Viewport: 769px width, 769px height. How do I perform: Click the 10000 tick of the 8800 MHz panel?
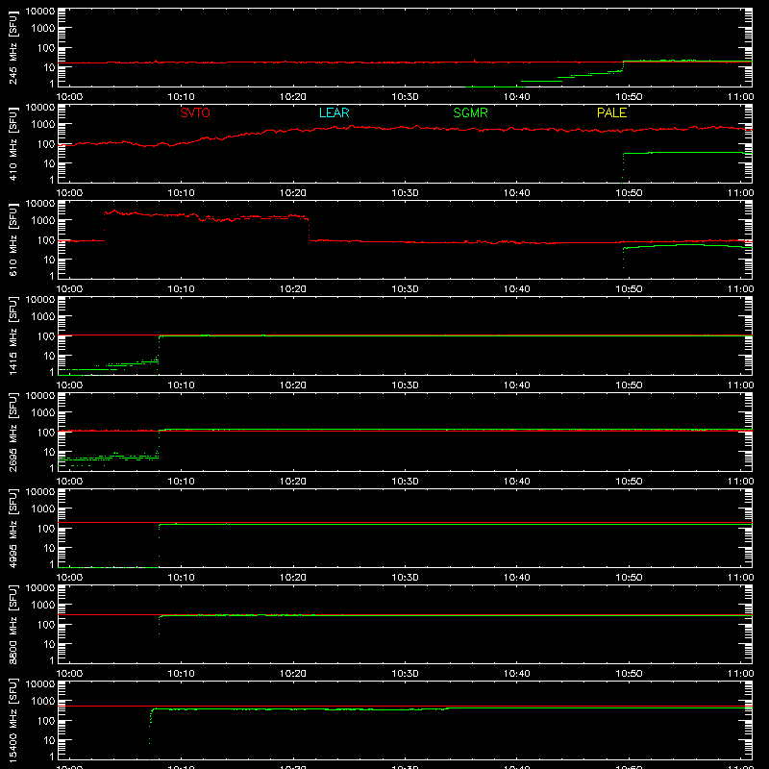(x=40, y=588)
